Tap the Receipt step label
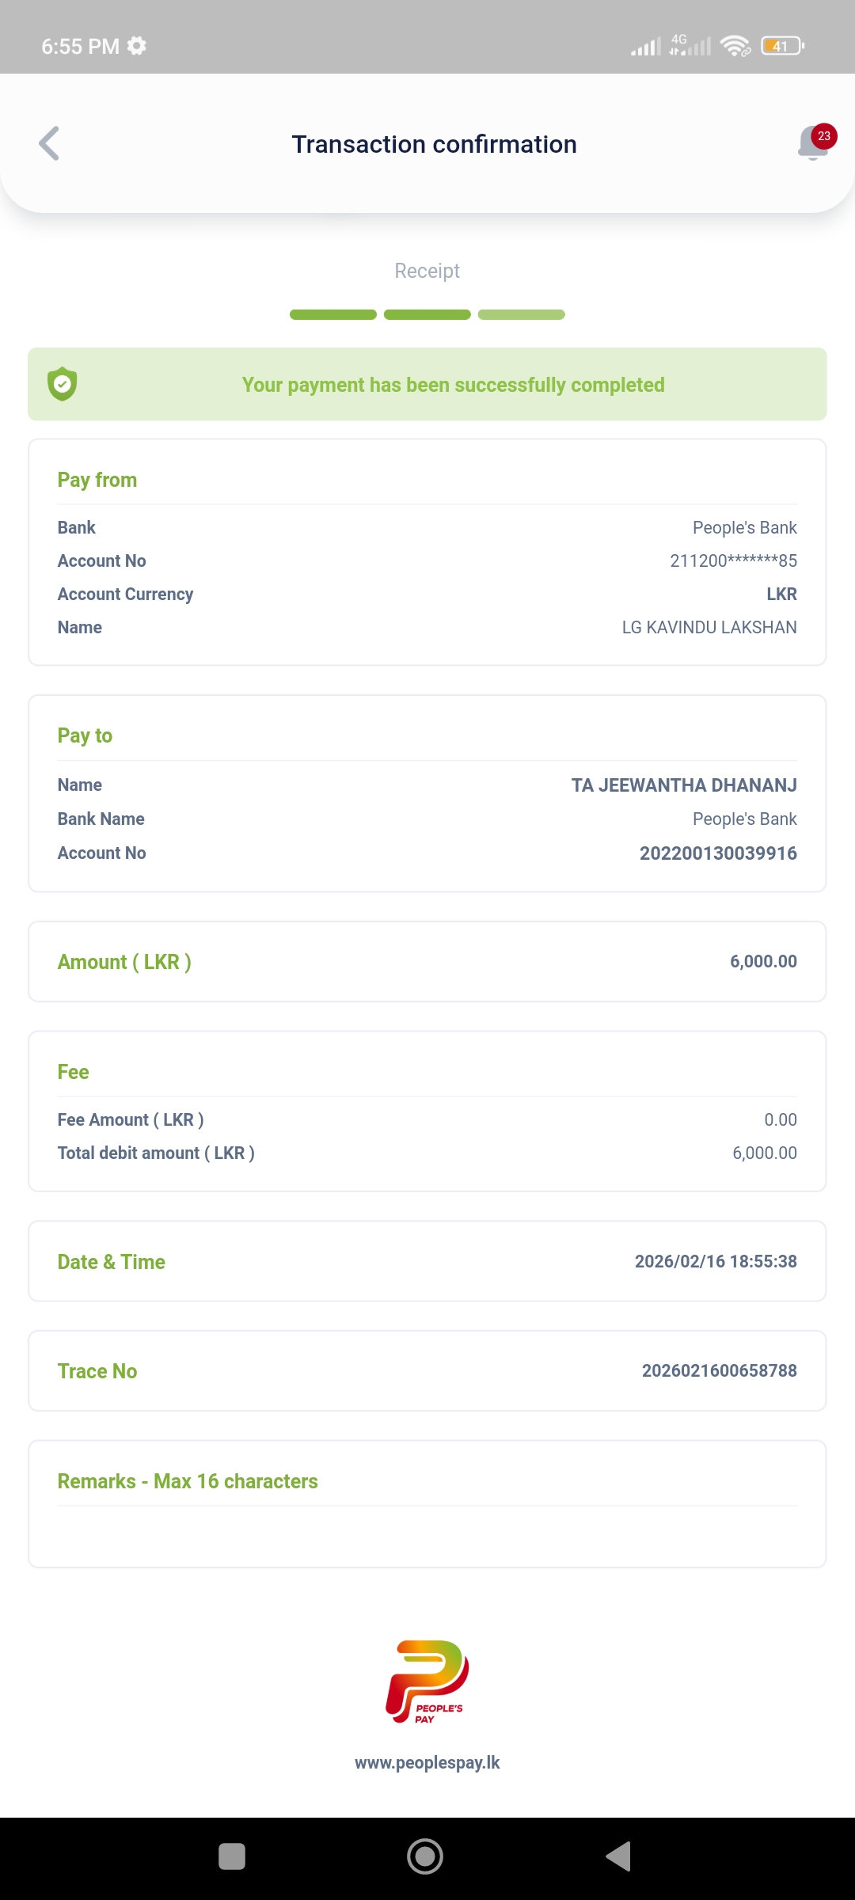855x1900 pixels. click(x=427, y=271)
